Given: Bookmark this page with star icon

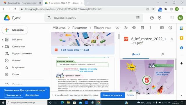Looking at the screenshot, I should pos(153,9).
